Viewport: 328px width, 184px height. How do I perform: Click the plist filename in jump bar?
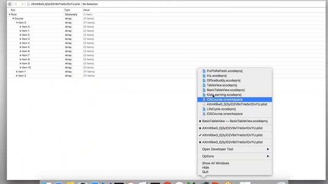pos(55,4)
